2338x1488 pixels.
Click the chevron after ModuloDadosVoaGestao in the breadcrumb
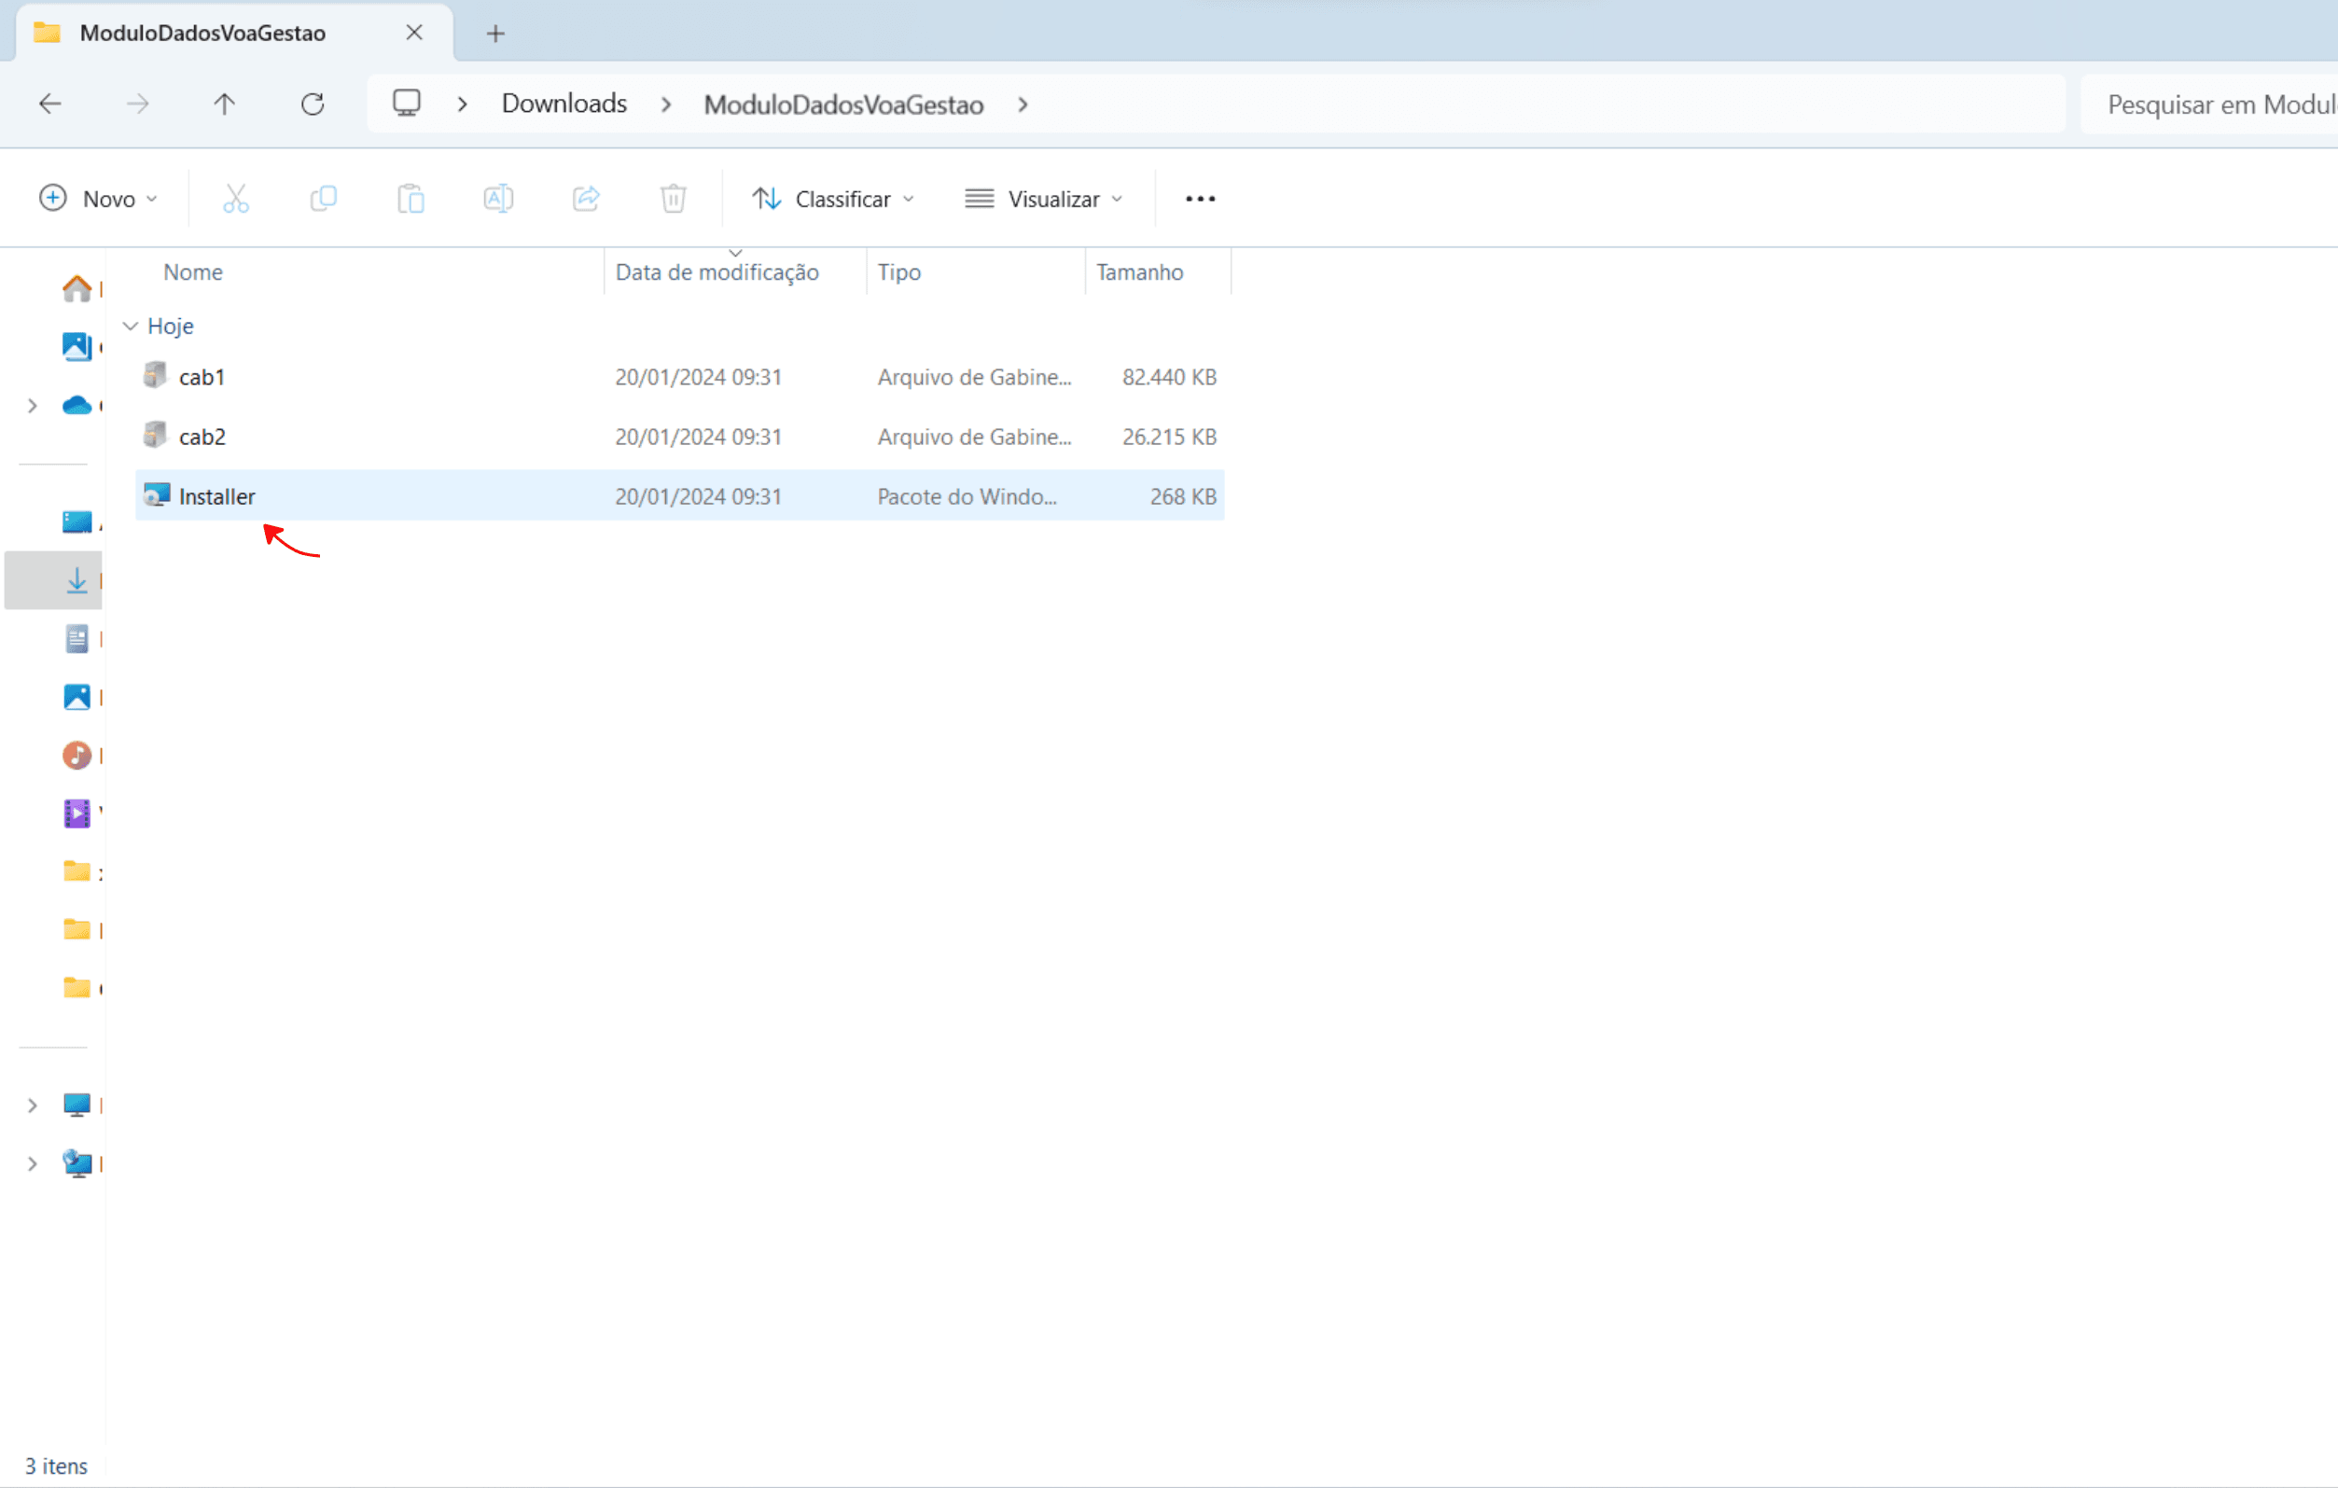click(1023, 104)
